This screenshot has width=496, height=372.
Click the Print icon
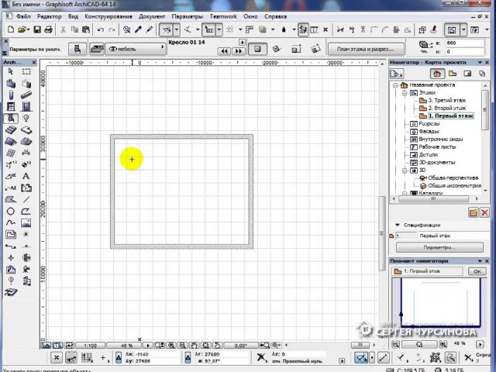(48, 29)
